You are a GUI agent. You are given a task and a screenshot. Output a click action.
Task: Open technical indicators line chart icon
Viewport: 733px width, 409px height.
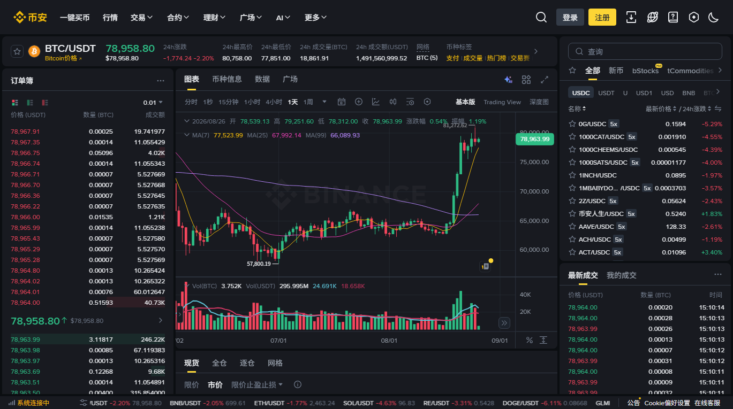[x=376, y=102]
